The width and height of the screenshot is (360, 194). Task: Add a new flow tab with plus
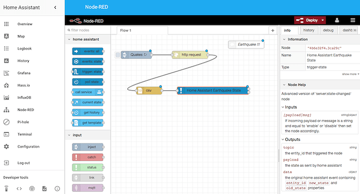272,30
